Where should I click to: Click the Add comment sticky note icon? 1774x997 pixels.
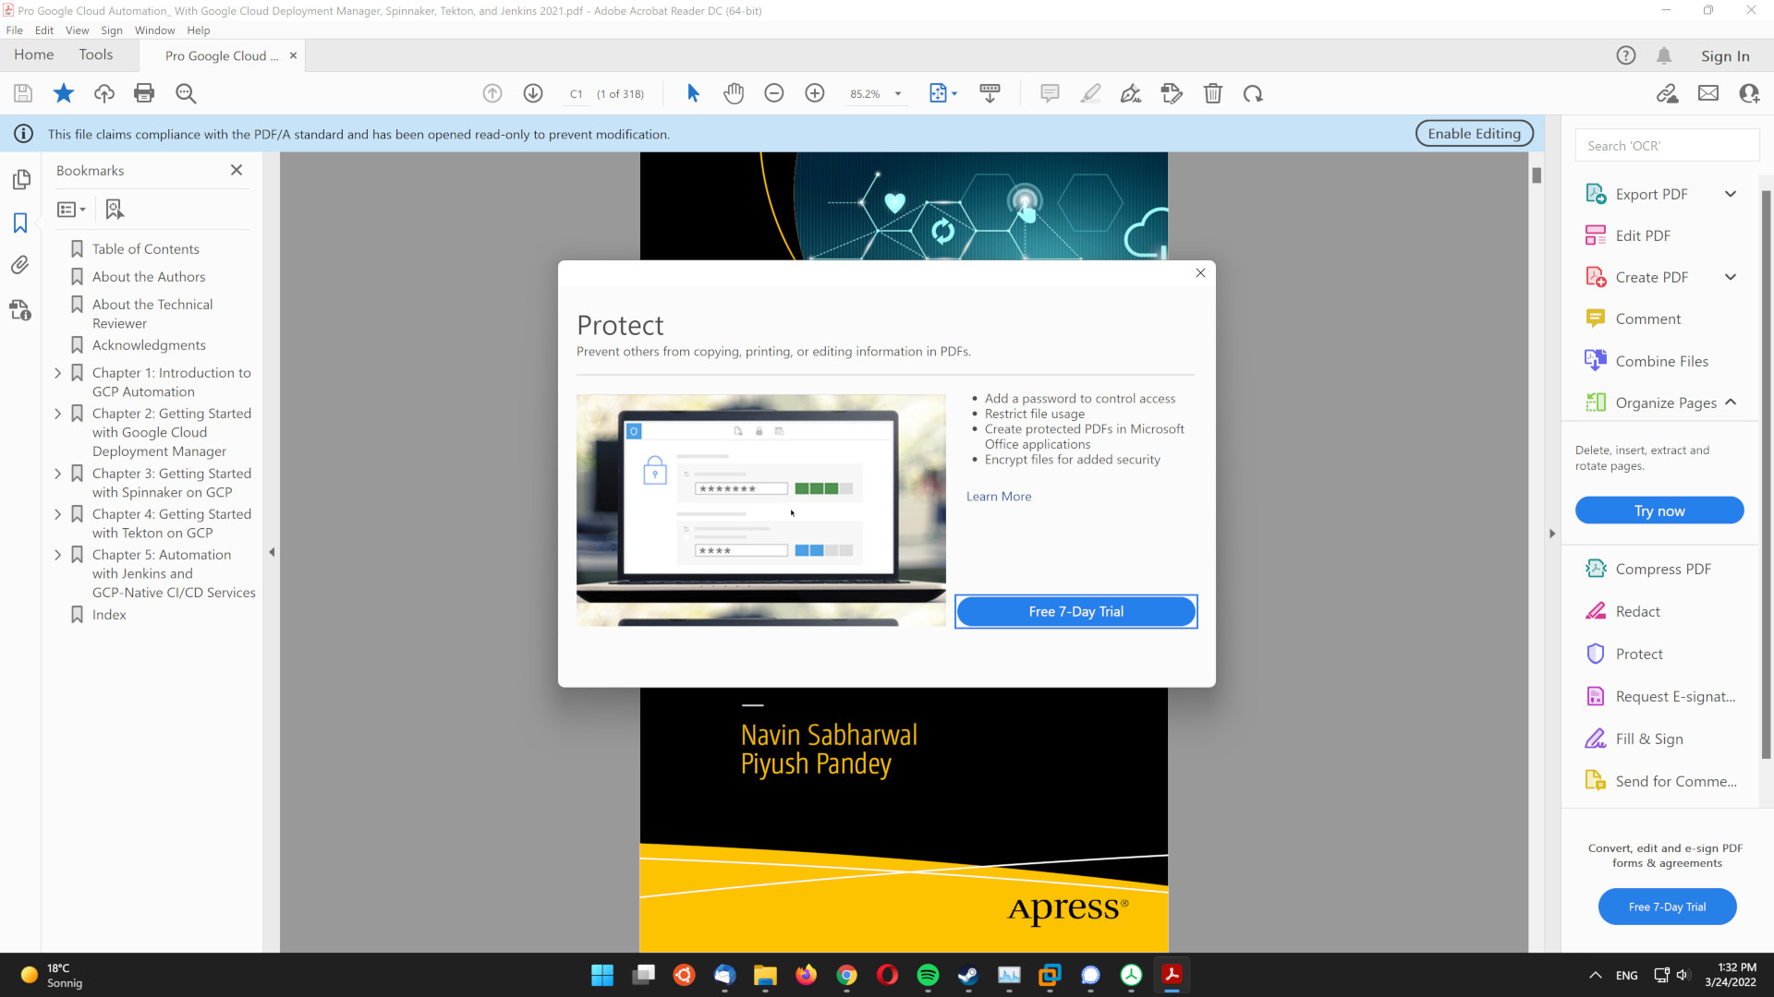[1050, 93]
